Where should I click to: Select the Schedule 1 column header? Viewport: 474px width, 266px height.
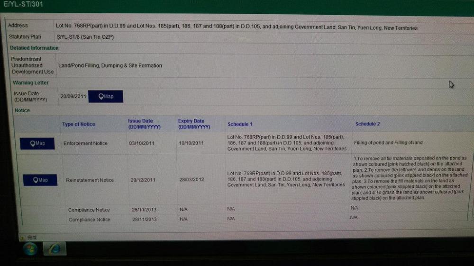tap(240, 124)
